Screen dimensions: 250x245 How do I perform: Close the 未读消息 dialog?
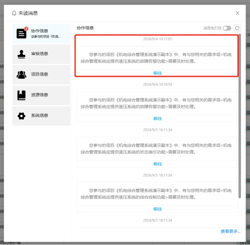237,13
